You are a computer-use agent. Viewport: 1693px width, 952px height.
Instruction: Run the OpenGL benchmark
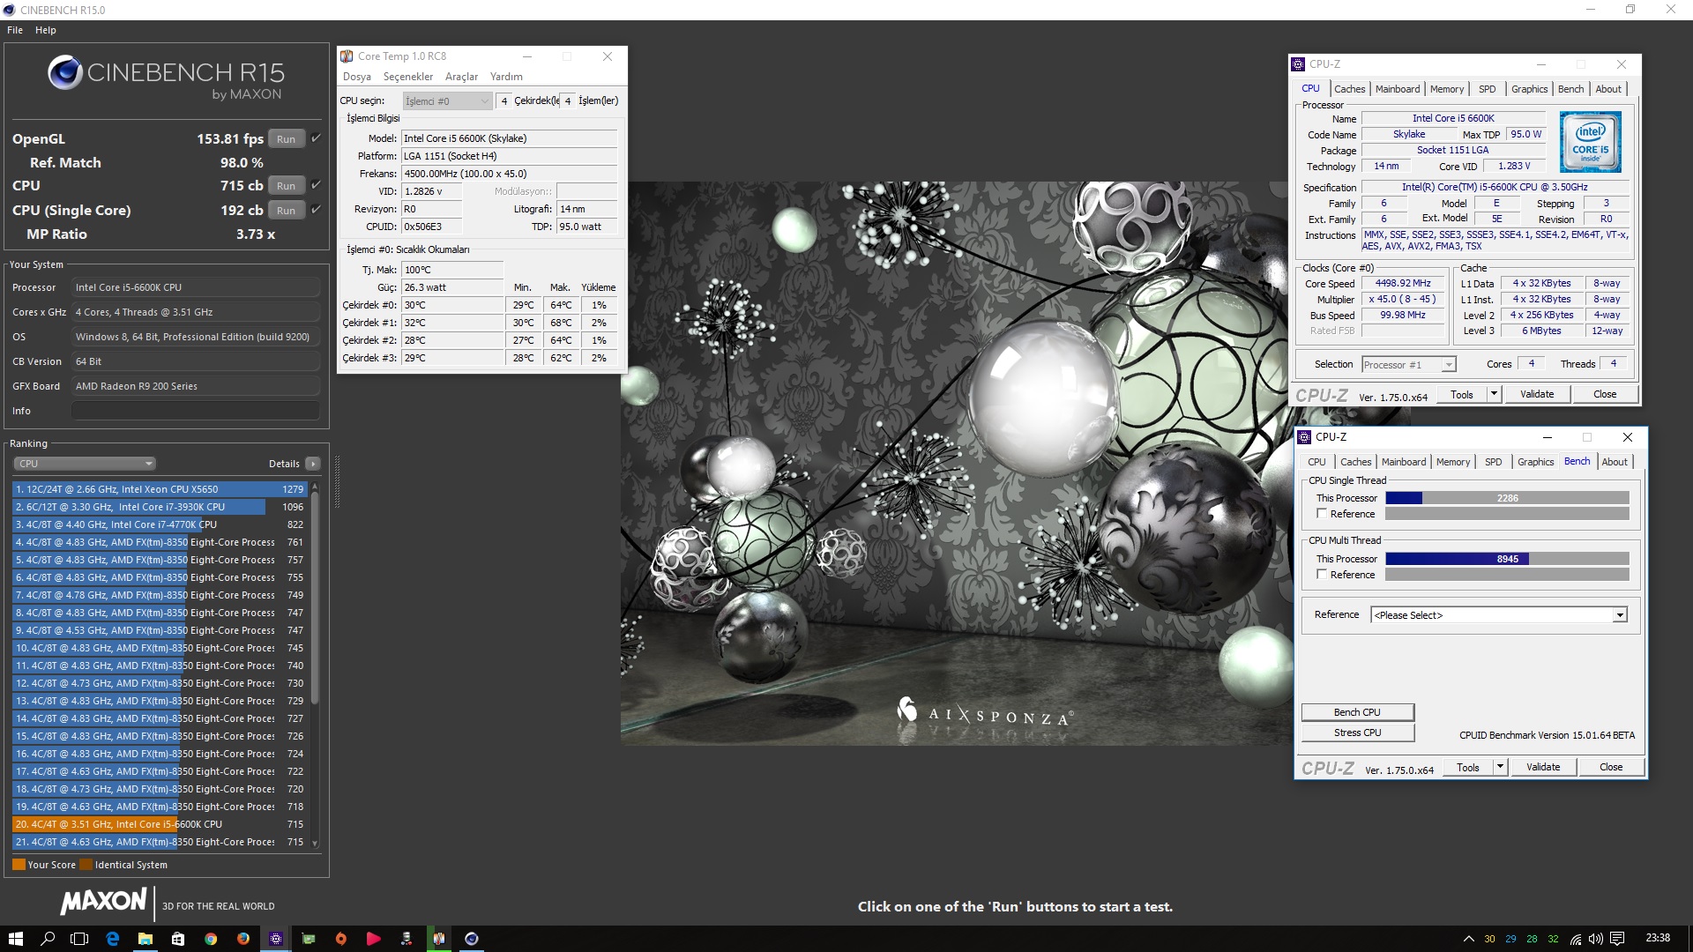[286, 138]
